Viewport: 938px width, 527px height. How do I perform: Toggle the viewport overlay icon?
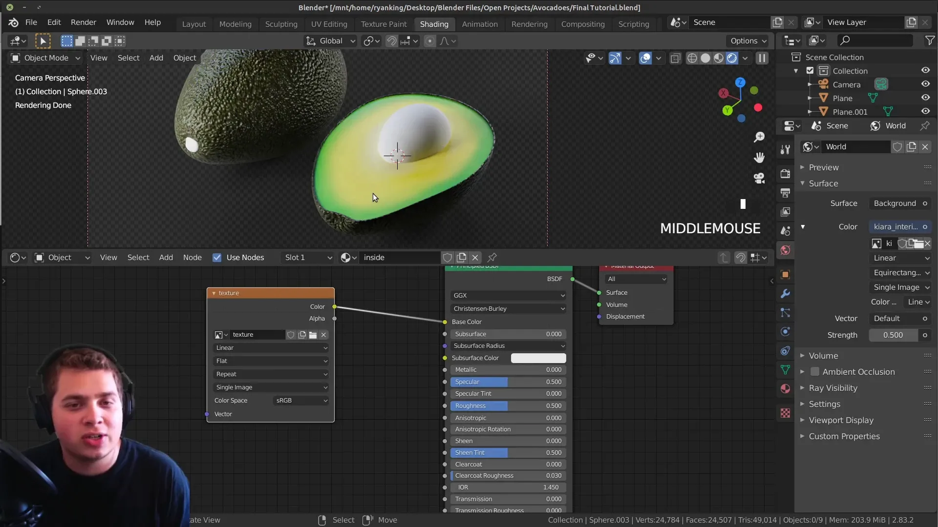645,58
